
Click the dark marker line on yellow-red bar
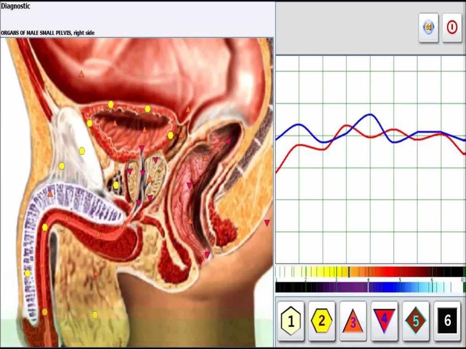click(349, 272)
